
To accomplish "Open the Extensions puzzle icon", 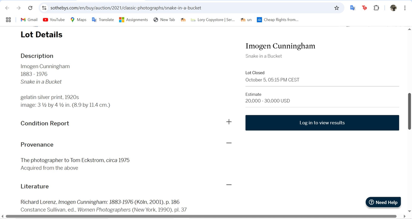I will click(377, 8).
